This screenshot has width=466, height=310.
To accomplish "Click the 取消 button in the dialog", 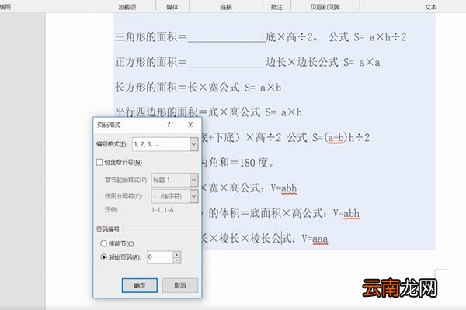I will [180, 285].
